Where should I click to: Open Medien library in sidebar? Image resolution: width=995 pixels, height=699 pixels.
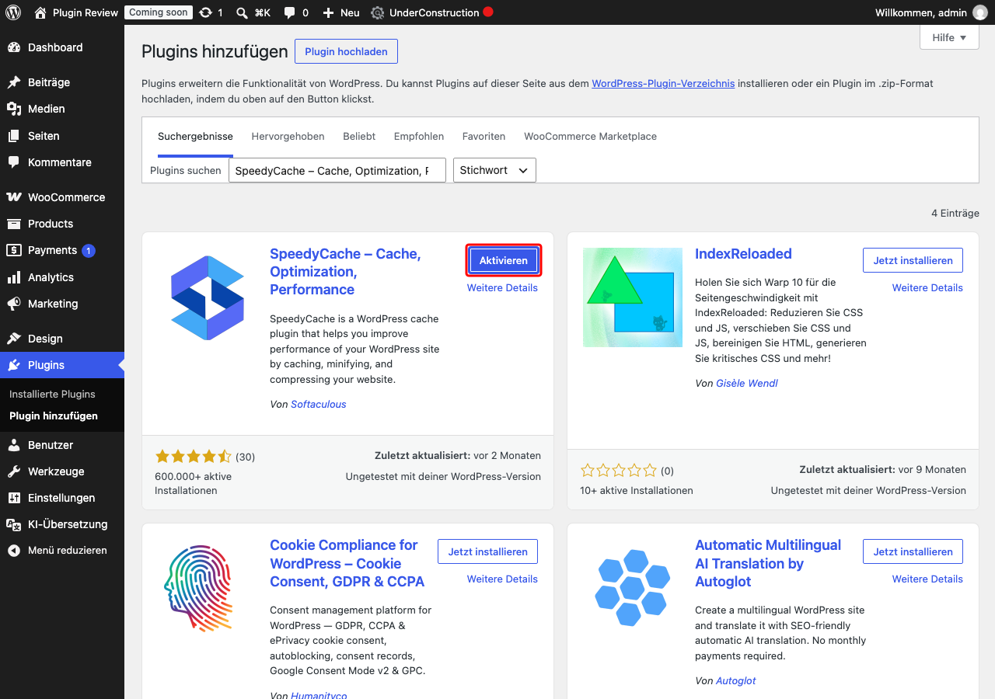pos(62,109)
